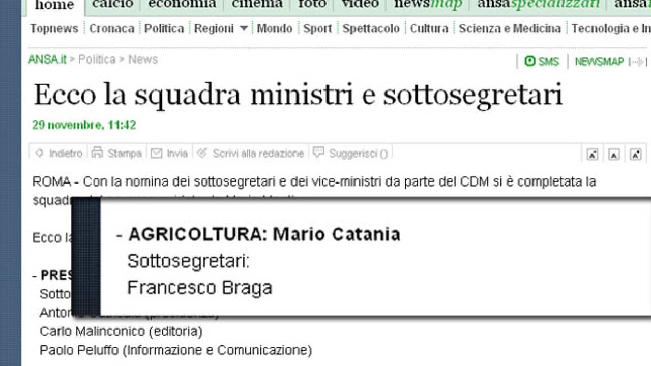Go to the Cronaca section
Screen dimensions: 651x366
click(111, 28)
